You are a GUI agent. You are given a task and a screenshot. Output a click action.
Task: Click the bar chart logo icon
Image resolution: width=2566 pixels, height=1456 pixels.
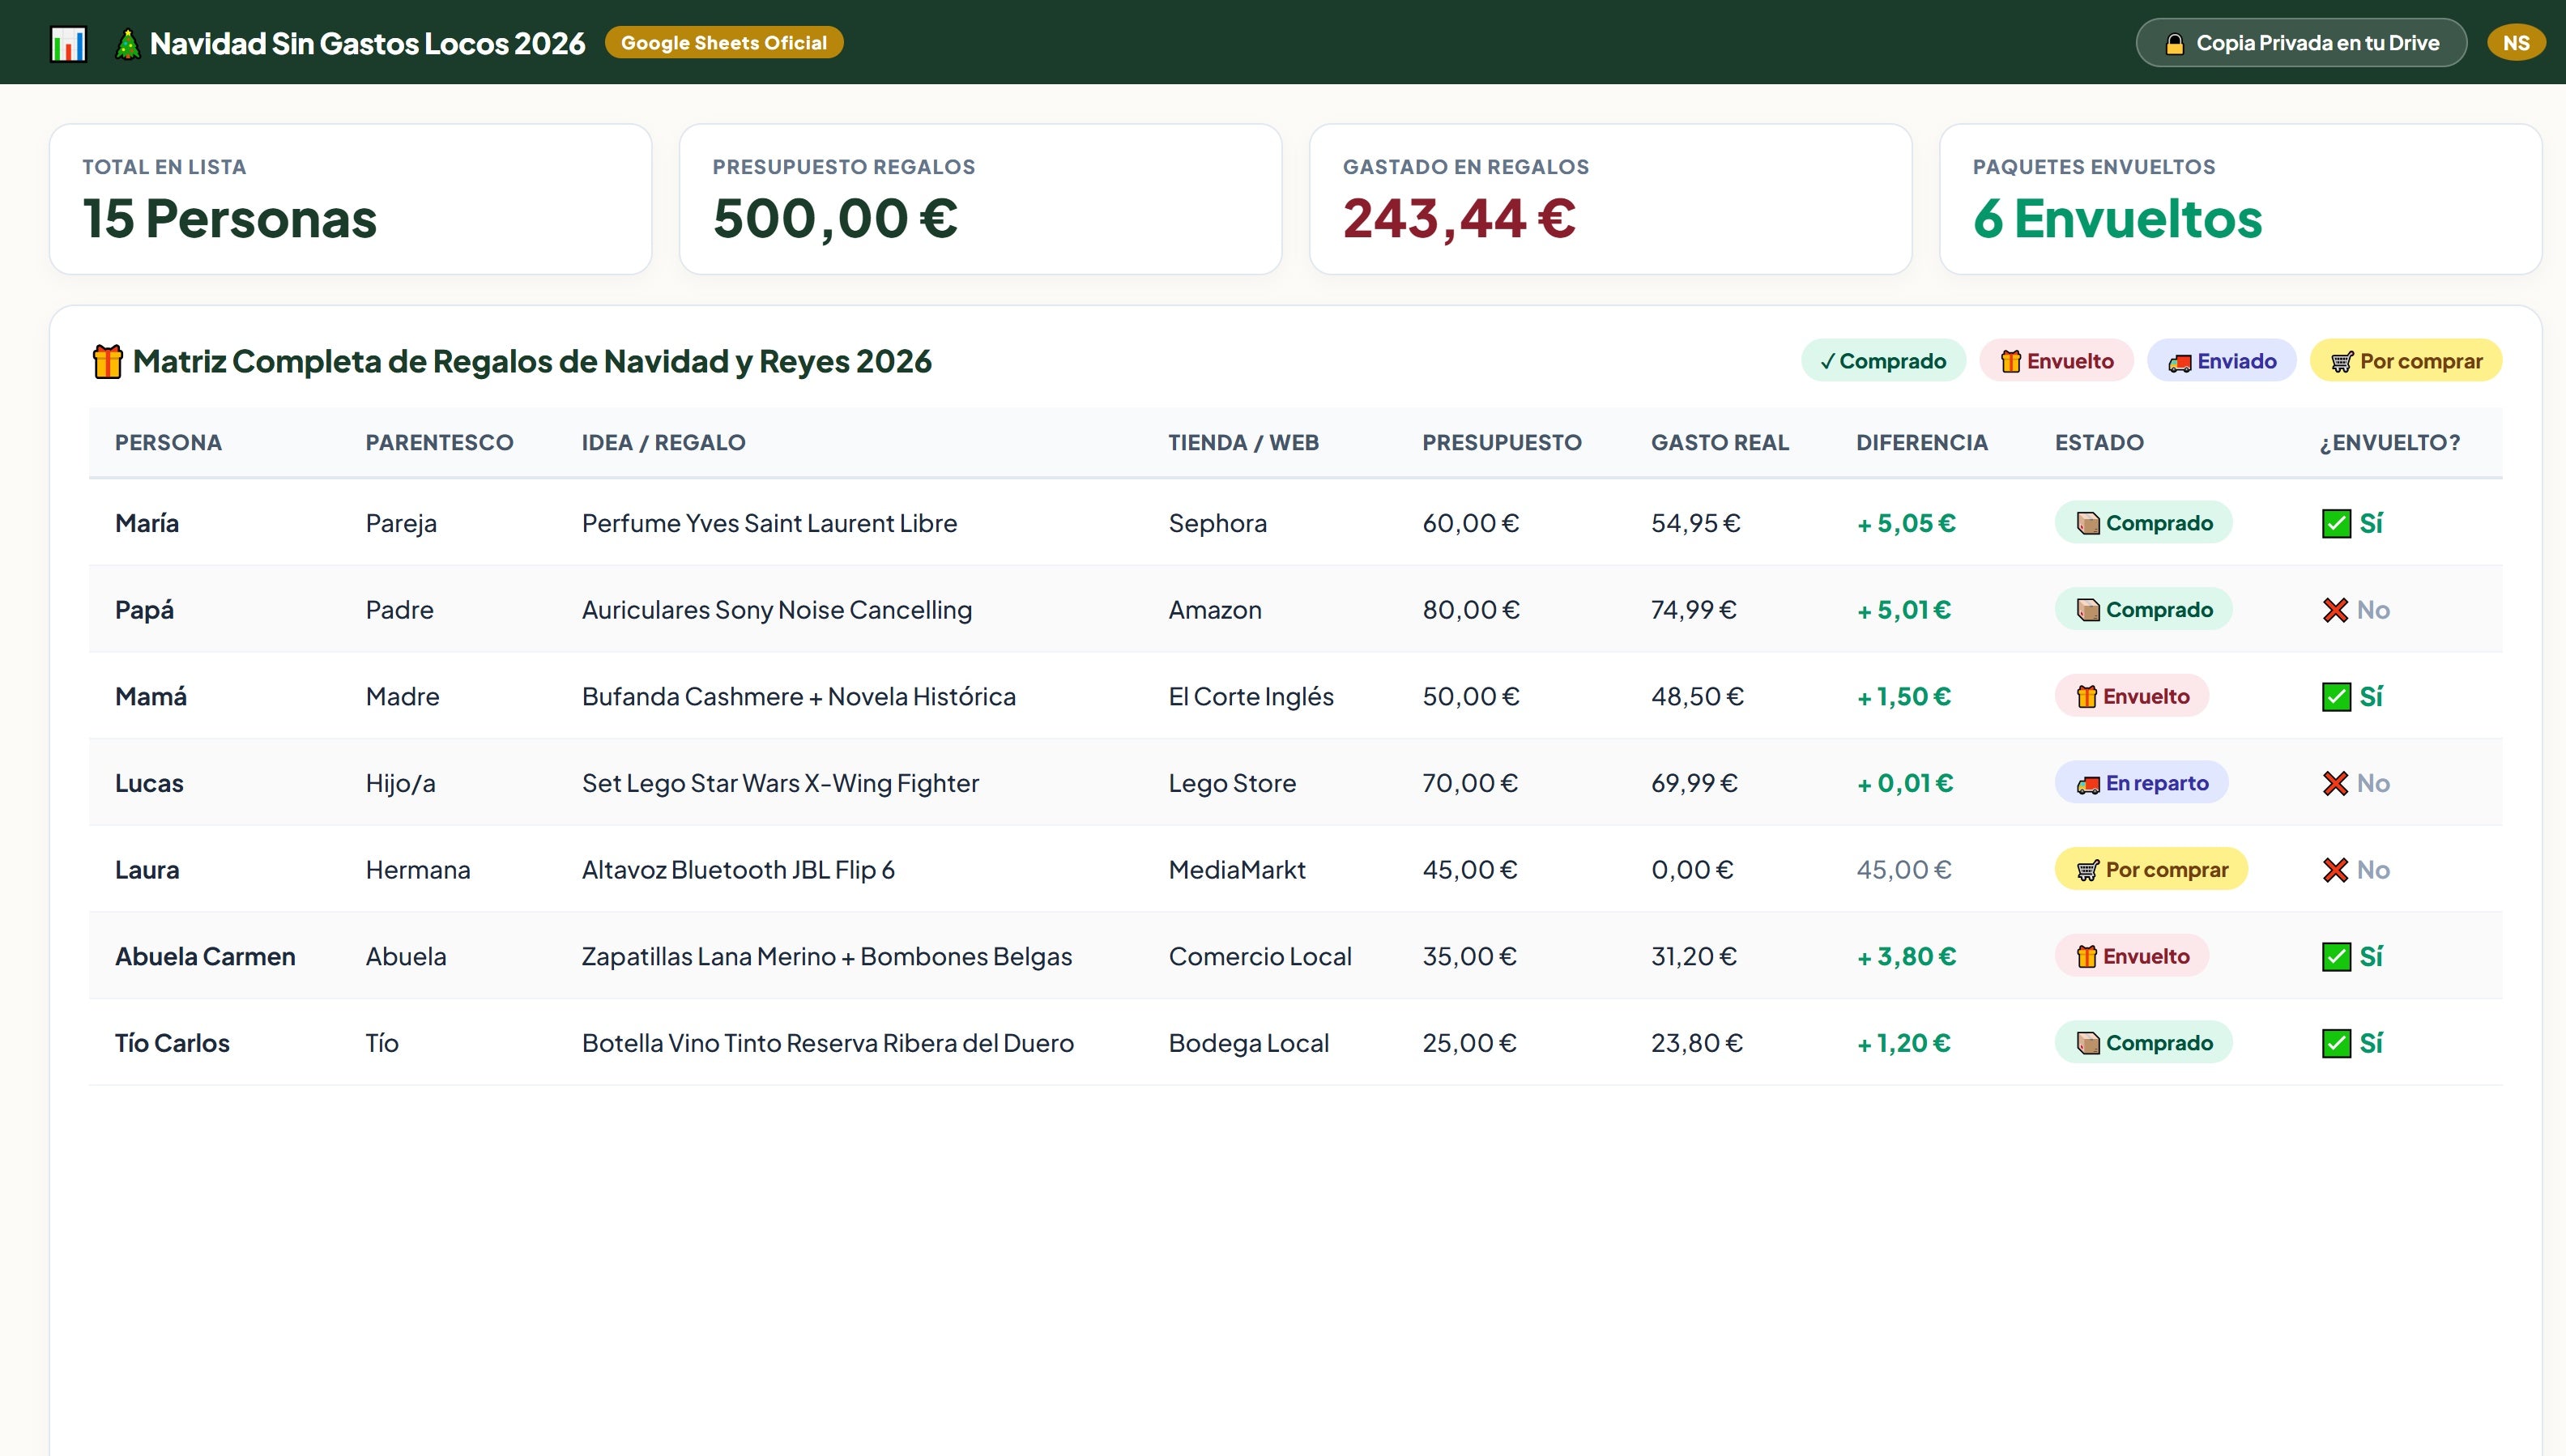pos(68,43)
